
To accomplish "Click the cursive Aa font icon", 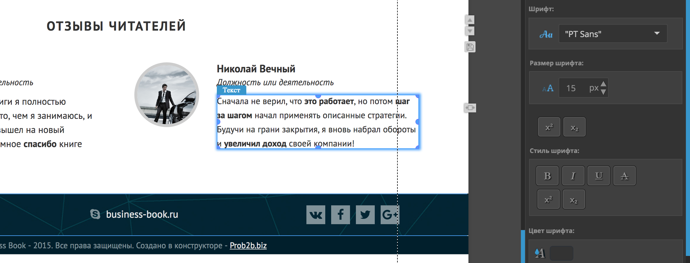I will (x=546, y=34).
